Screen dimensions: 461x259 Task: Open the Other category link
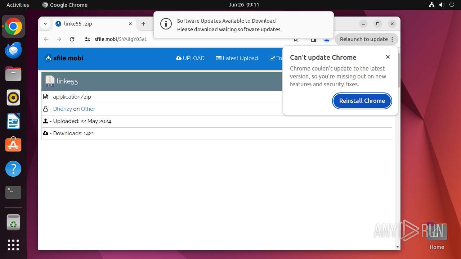click(x=88, y=109)
